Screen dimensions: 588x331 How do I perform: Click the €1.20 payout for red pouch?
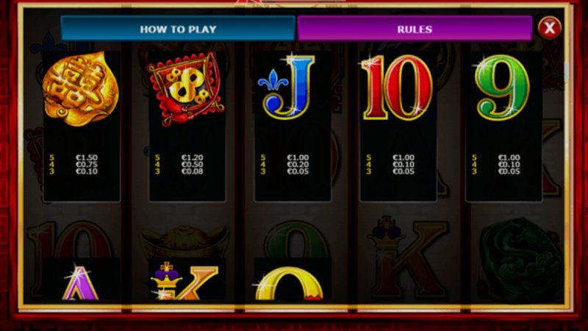(192, 157)
